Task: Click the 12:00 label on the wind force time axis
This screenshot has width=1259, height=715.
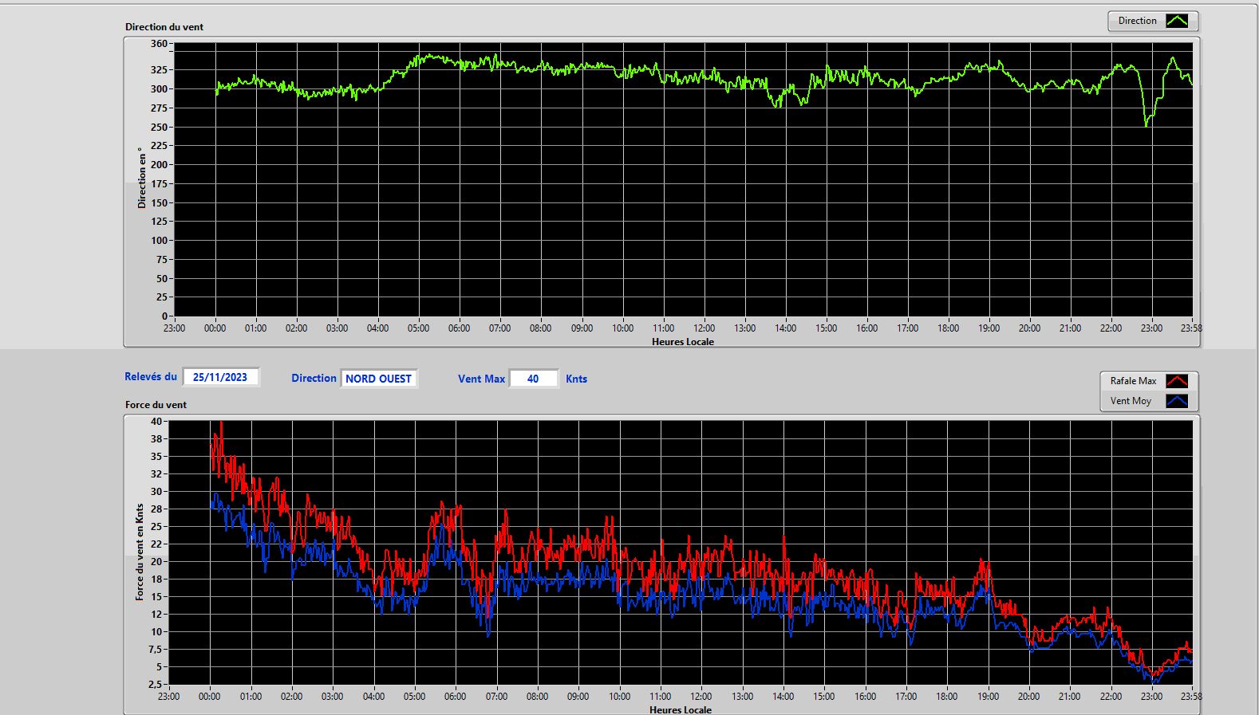Action: click(701, 697)
